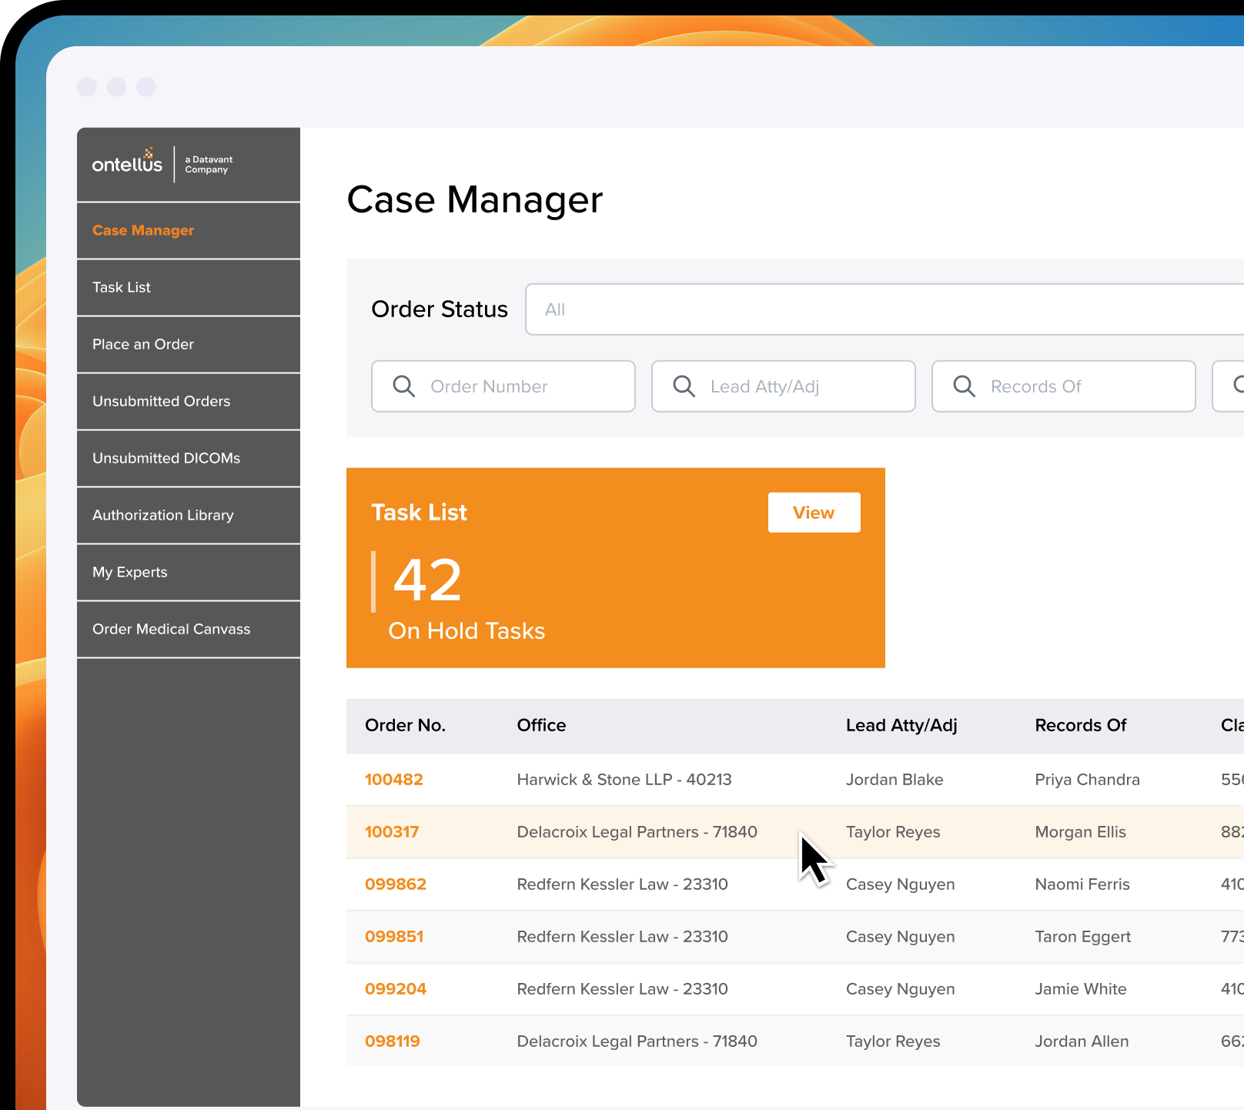This screenshot has height=1110, width=1244.
Task: Select Order Medical Canvass menu item
Action: 189,629
